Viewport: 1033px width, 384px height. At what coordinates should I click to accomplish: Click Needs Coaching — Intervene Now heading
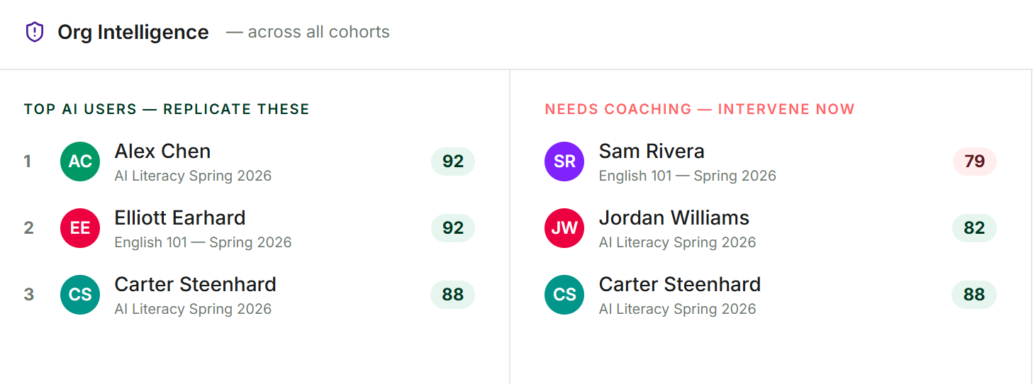[700, 109]
